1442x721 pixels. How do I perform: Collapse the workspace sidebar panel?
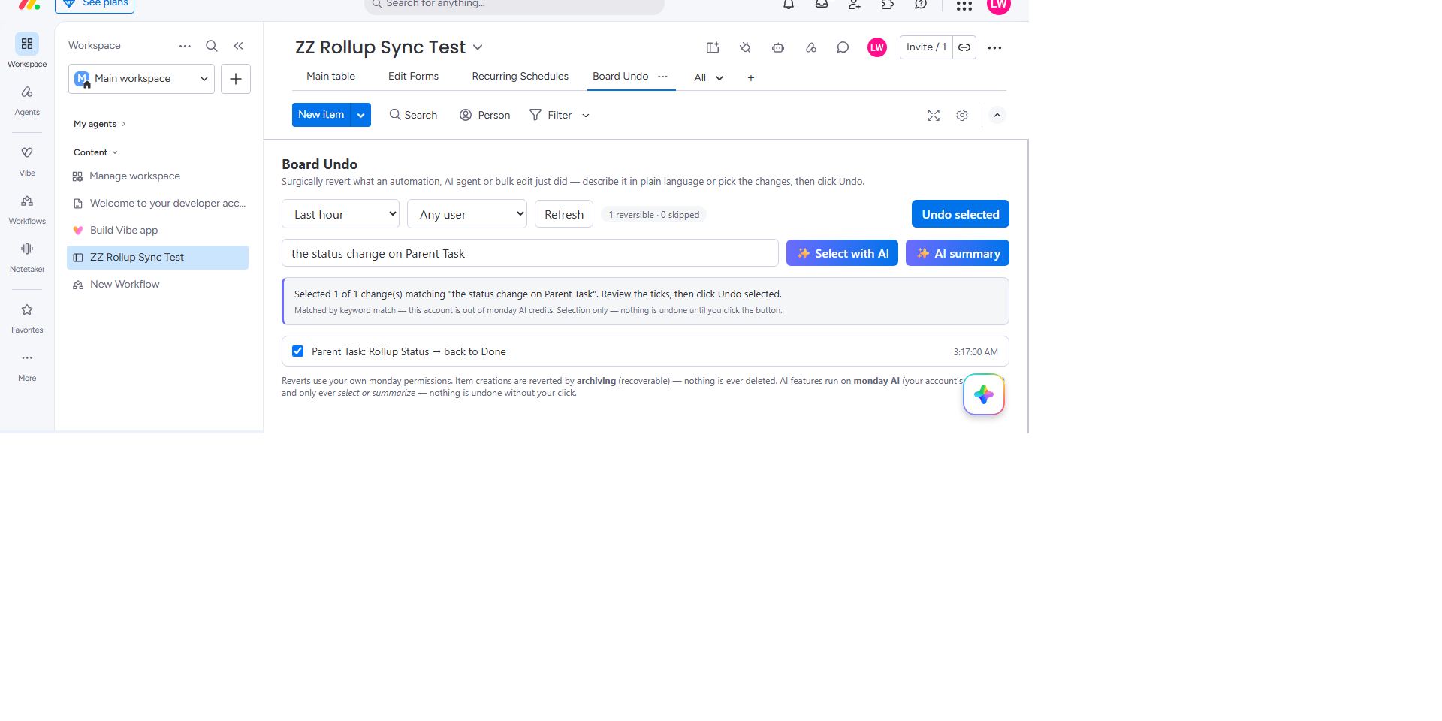click(239, 46)
